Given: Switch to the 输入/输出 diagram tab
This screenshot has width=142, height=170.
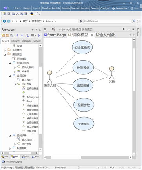Looking at the screenshot, I should click(x=106, y=35).
